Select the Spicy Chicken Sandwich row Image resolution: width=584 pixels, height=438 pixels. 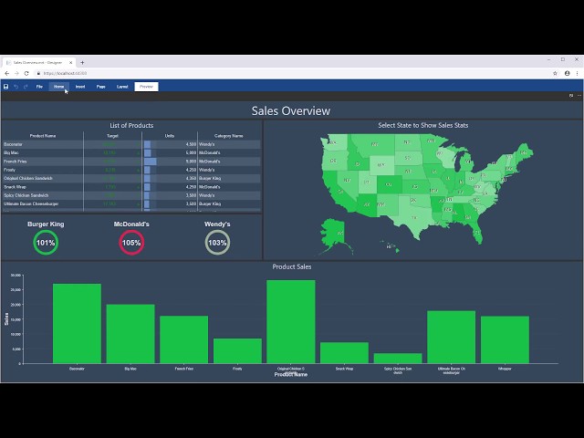(131, 195)
